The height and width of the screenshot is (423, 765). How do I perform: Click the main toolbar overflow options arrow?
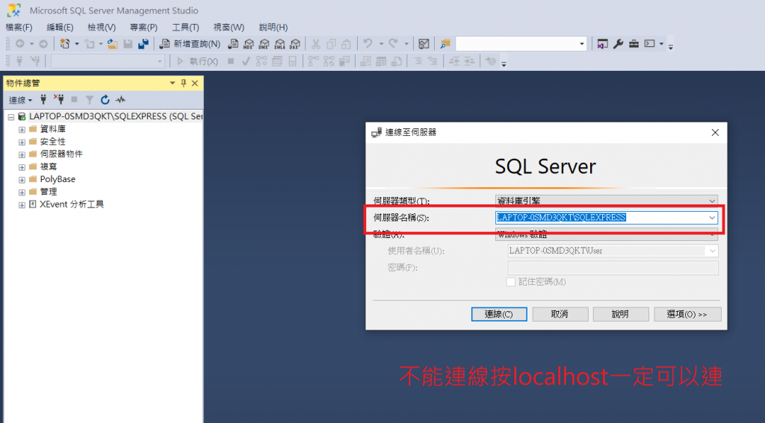(671, 47)
